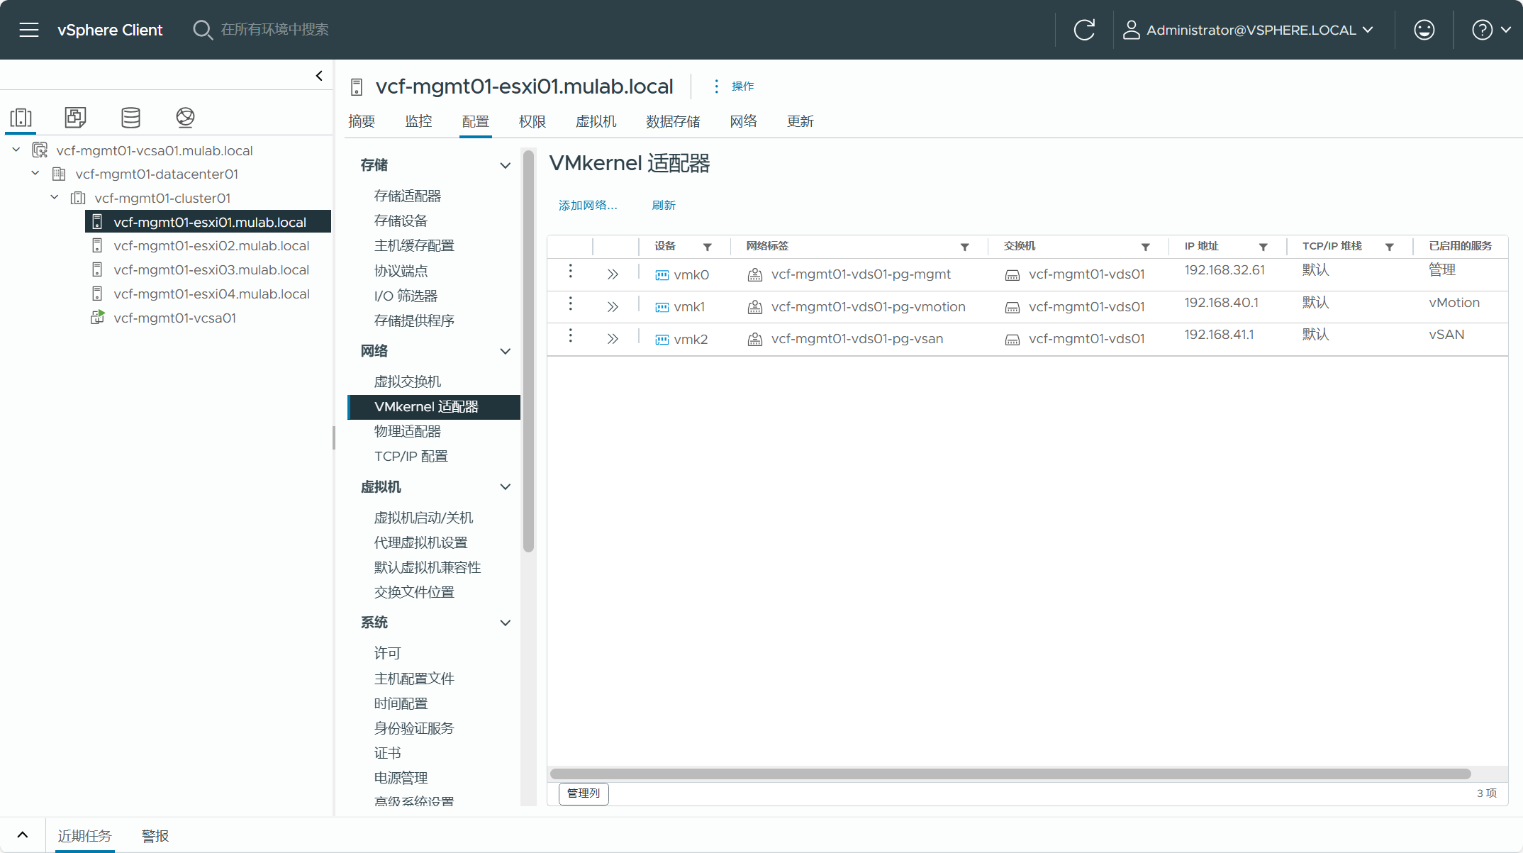Image resolution: width=1523 pixels, height=853 pixels.
Task: Expand the bottom recent tasks panel
Action: coord(23,835)
